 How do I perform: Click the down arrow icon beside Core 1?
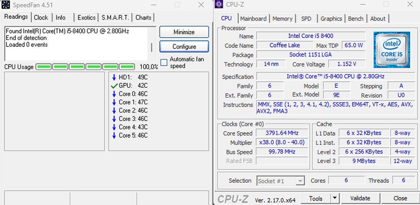coord(114,102)
